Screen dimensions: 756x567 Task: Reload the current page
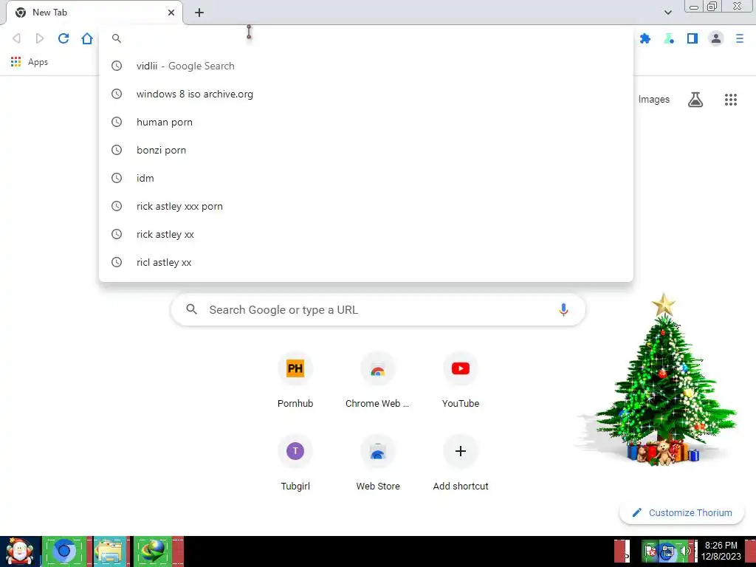click(x=63, y=38)
